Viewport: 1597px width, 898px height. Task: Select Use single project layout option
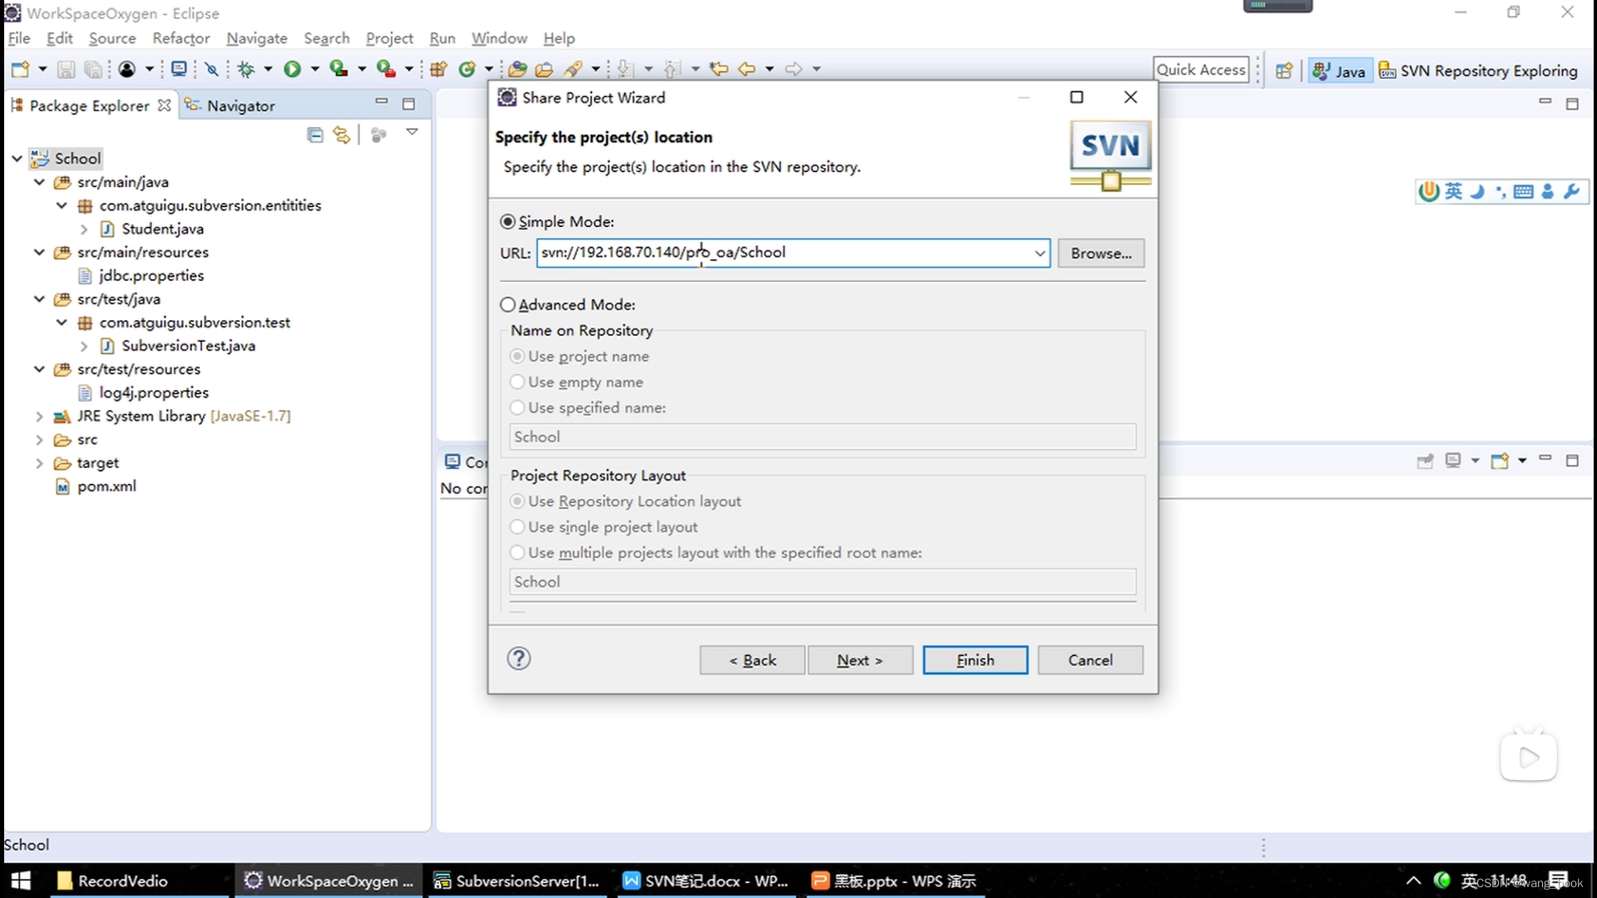pos(517,528)
